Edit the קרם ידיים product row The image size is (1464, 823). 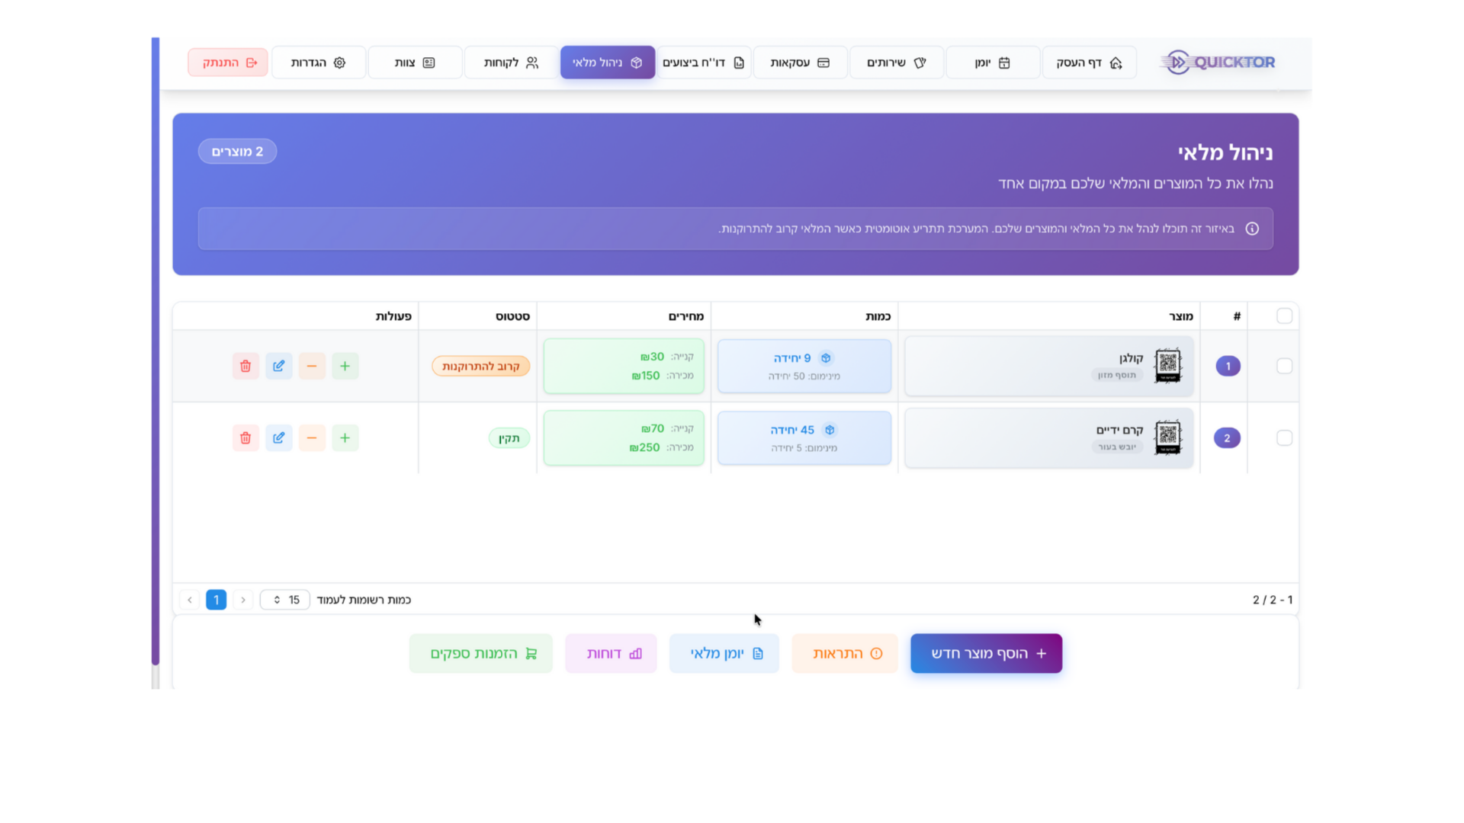pyautogui.click(x=279, y=437)
